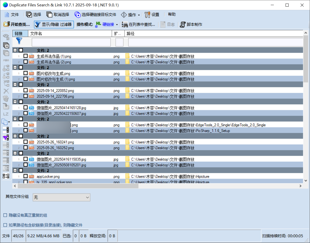310x243 pixels.
Task: Click the copy documents sidebar icon
Action: tap(5, 122)
